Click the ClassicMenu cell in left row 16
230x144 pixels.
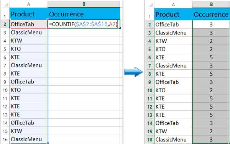29,139
